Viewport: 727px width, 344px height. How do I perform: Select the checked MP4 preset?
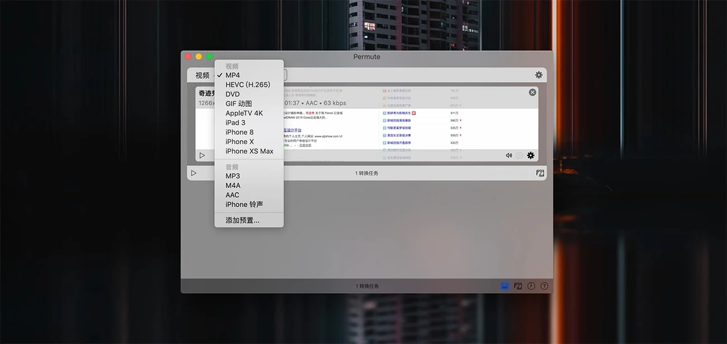click(233, 75)
